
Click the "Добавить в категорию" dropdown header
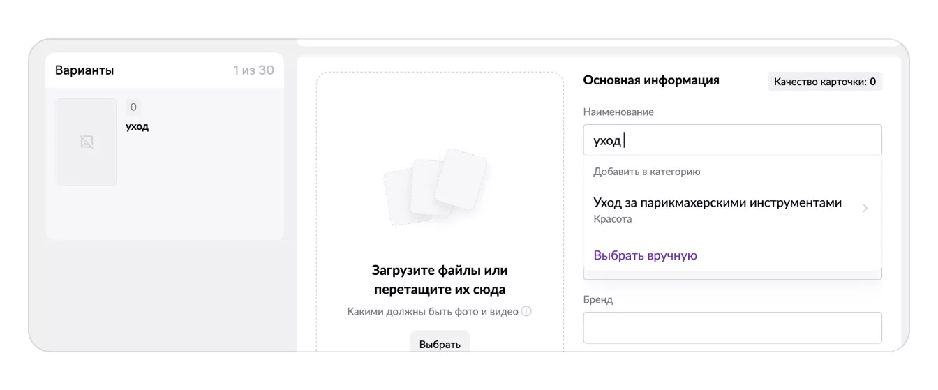tap(646, 172)
